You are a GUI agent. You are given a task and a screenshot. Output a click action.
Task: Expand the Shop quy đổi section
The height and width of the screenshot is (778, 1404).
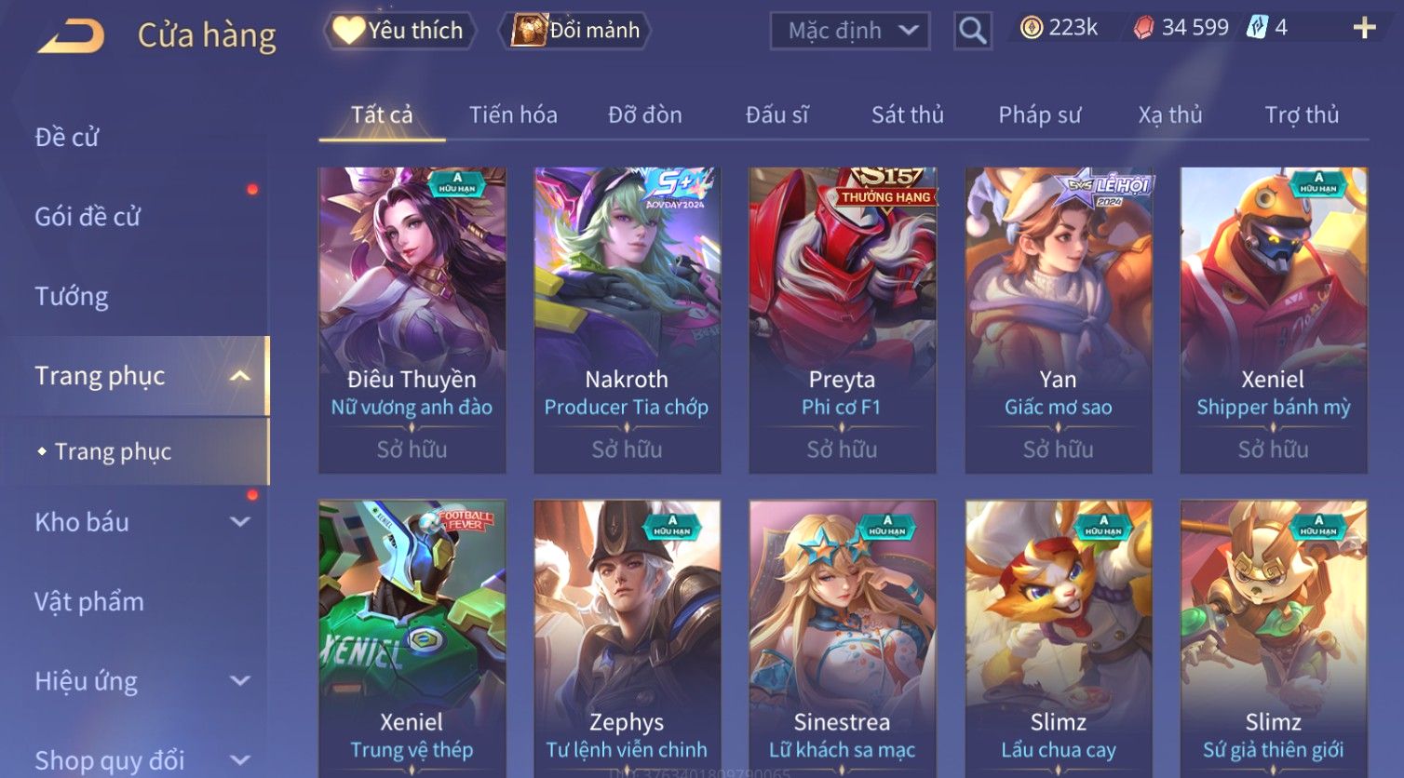(x=240, y=760)
